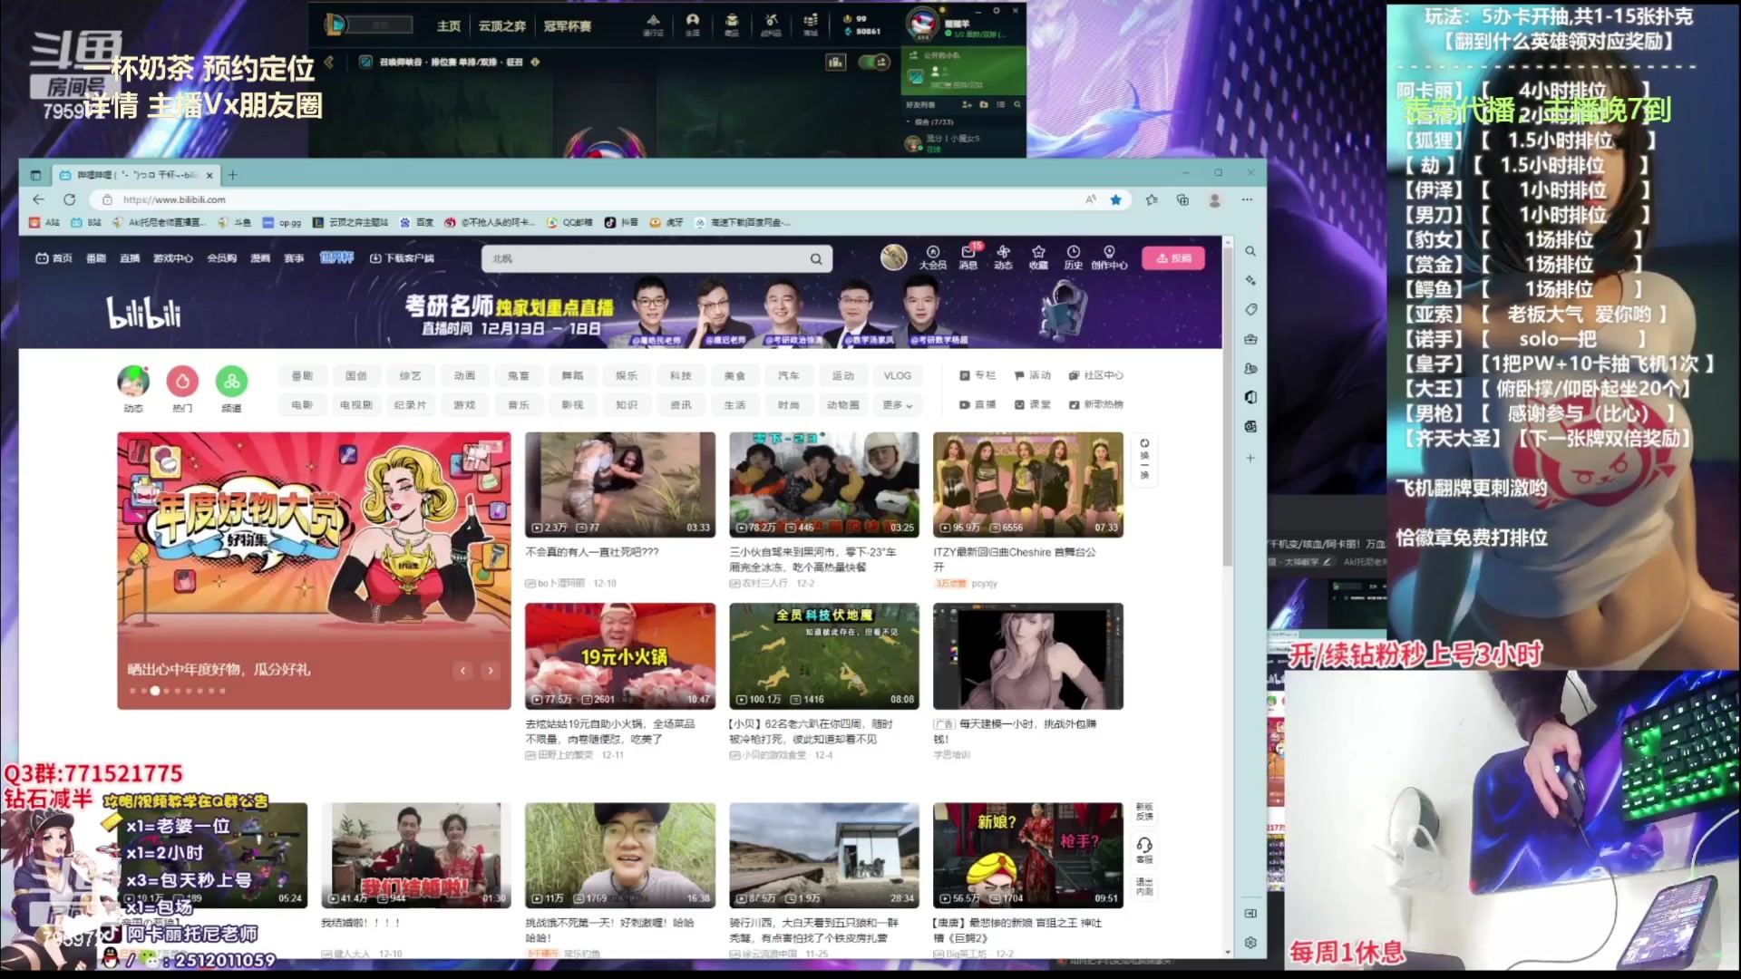
Task: Open the 直播 item in Bilibili top nav
Action: click(130, 258)
